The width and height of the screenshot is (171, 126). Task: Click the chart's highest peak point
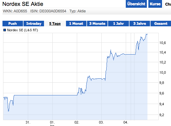[146, 34]
